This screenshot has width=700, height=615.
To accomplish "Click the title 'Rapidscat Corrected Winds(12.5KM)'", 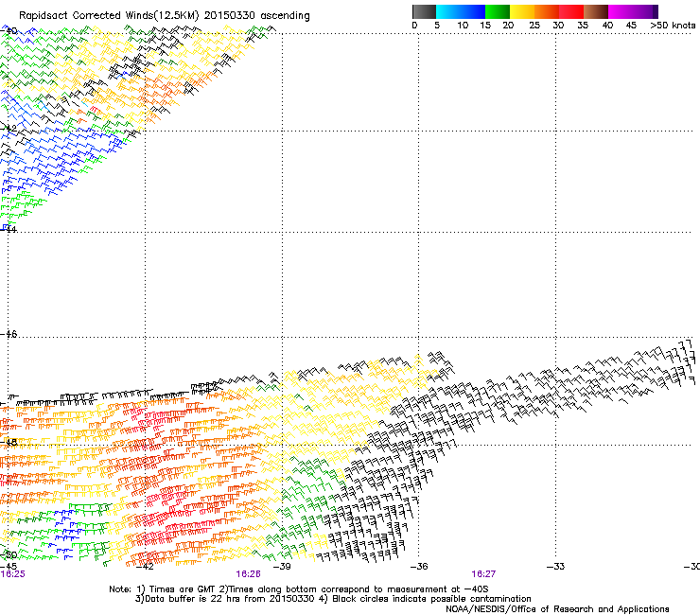I will coord(109,16).
